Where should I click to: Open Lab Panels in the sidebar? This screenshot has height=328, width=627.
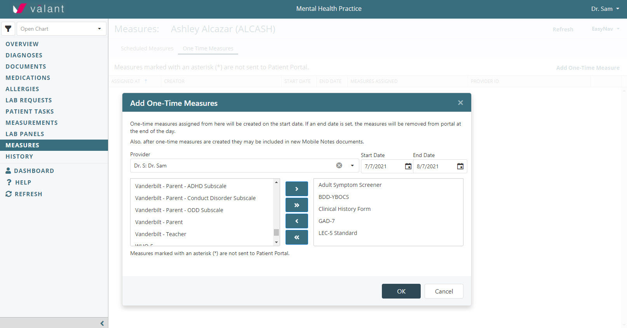[25, 134]
